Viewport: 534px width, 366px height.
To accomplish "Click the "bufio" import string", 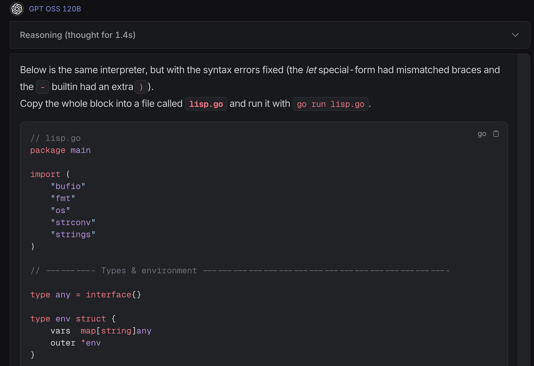I will tap(68, 186).
